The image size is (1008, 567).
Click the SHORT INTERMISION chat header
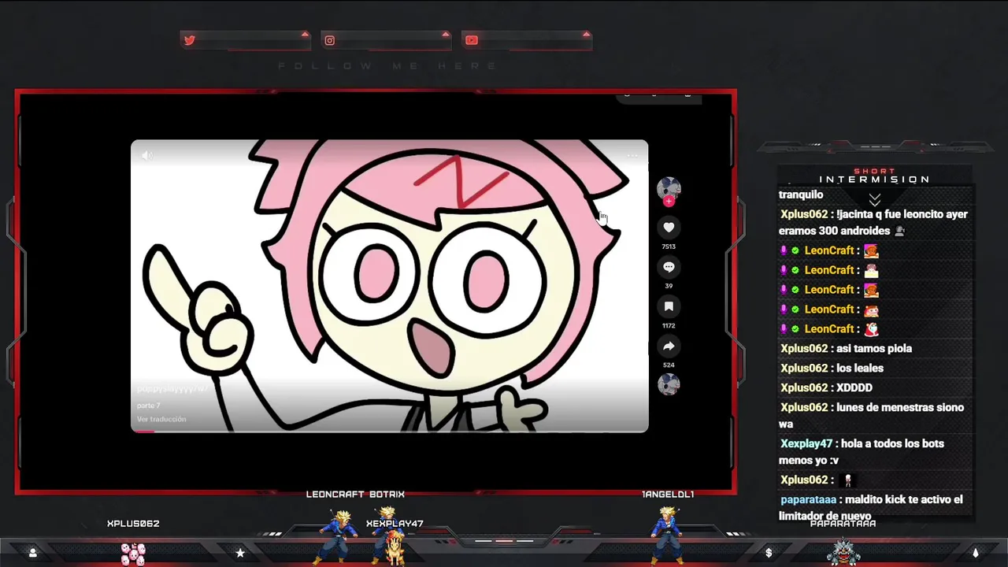click(x=874, y=176)
